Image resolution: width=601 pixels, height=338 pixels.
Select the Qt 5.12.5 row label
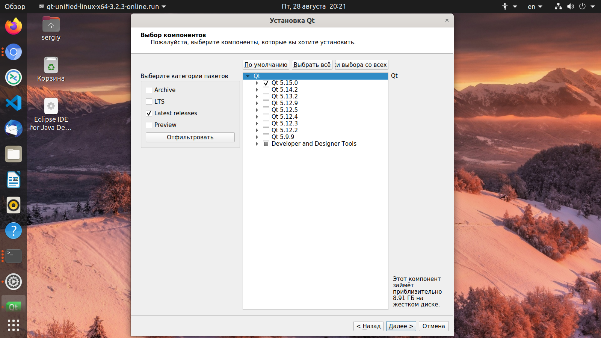(x=285, y=110)
